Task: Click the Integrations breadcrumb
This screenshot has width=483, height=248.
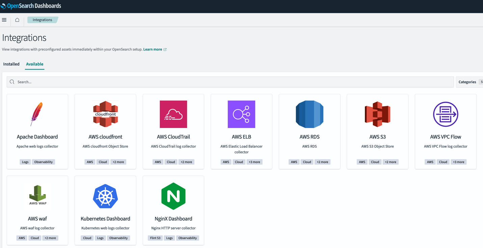Action: click(x=43, y=20)
